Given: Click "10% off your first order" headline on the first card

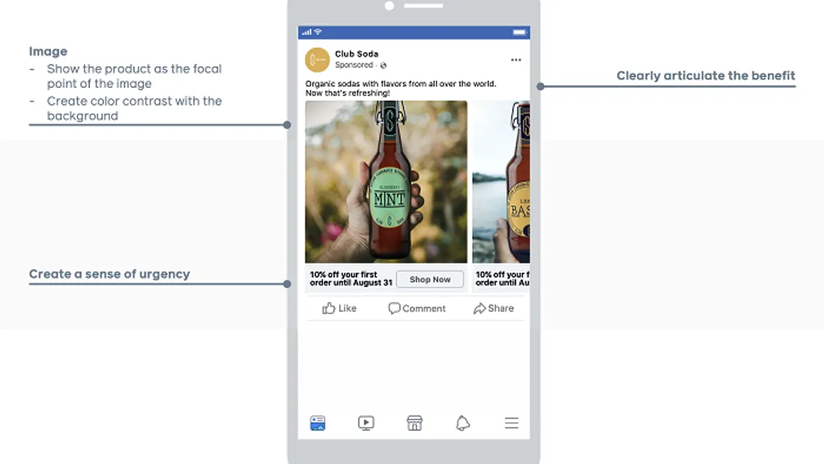Looking at the screenshot, I should 350,278.
